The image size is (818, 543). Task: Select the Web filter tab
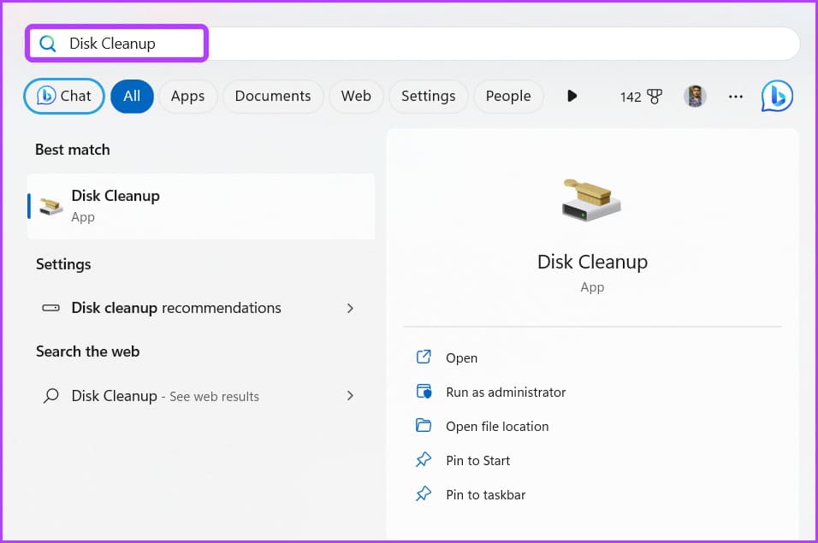coord(356,96)
